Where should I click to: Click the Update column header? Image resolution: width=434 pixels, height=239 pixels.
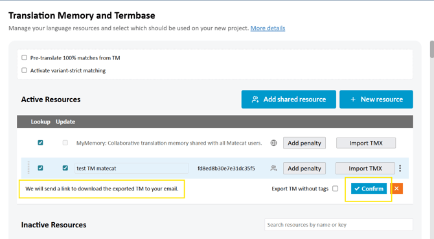(65, 121)
